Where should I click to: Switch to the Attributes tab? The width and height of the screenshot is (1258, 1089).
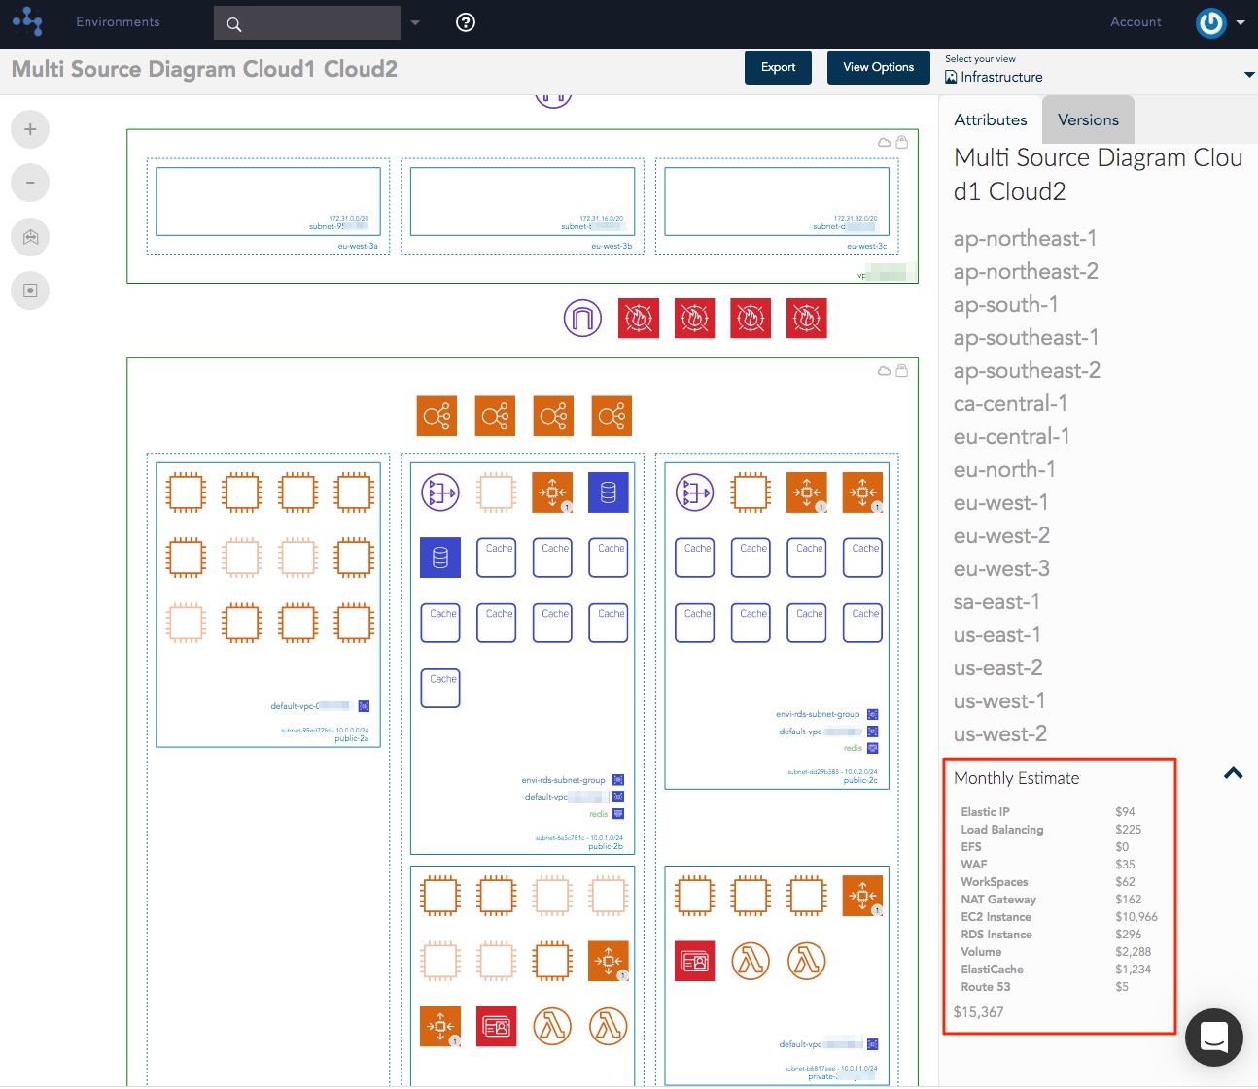tap(990, 119)
